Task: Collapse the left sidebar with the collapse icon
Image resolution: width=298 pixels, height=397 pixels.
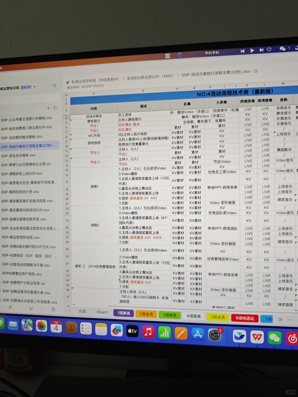Action: [54, 85]
